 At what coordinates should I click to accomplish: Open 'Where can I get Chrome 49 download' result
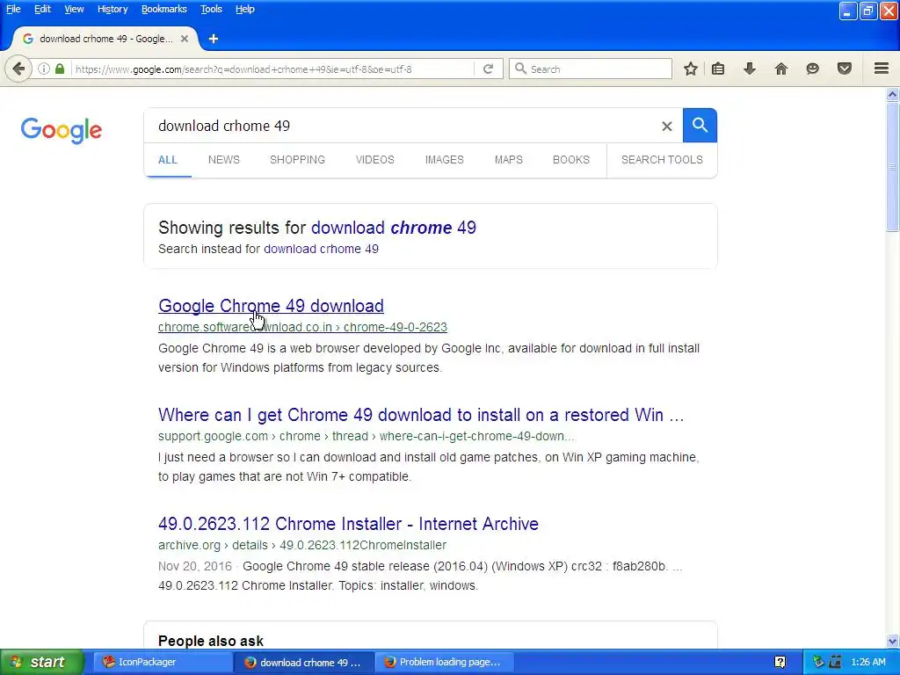point(421,415)
